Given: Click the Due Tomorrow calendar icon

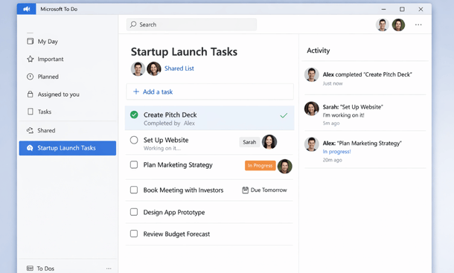Looking at the screenshot, I should [x=246, y=190].
